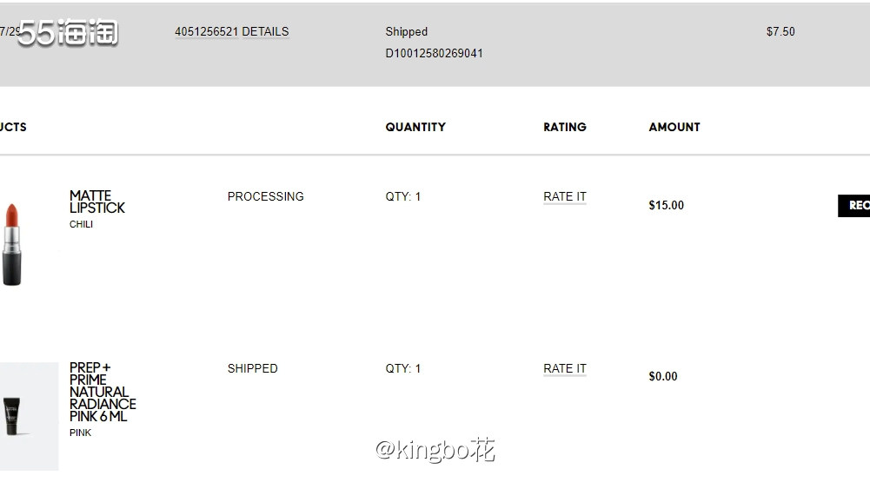Open order 4051256521 DETAILS link
The height and width of the screenshot is (489, 870).
coord(231,31)
